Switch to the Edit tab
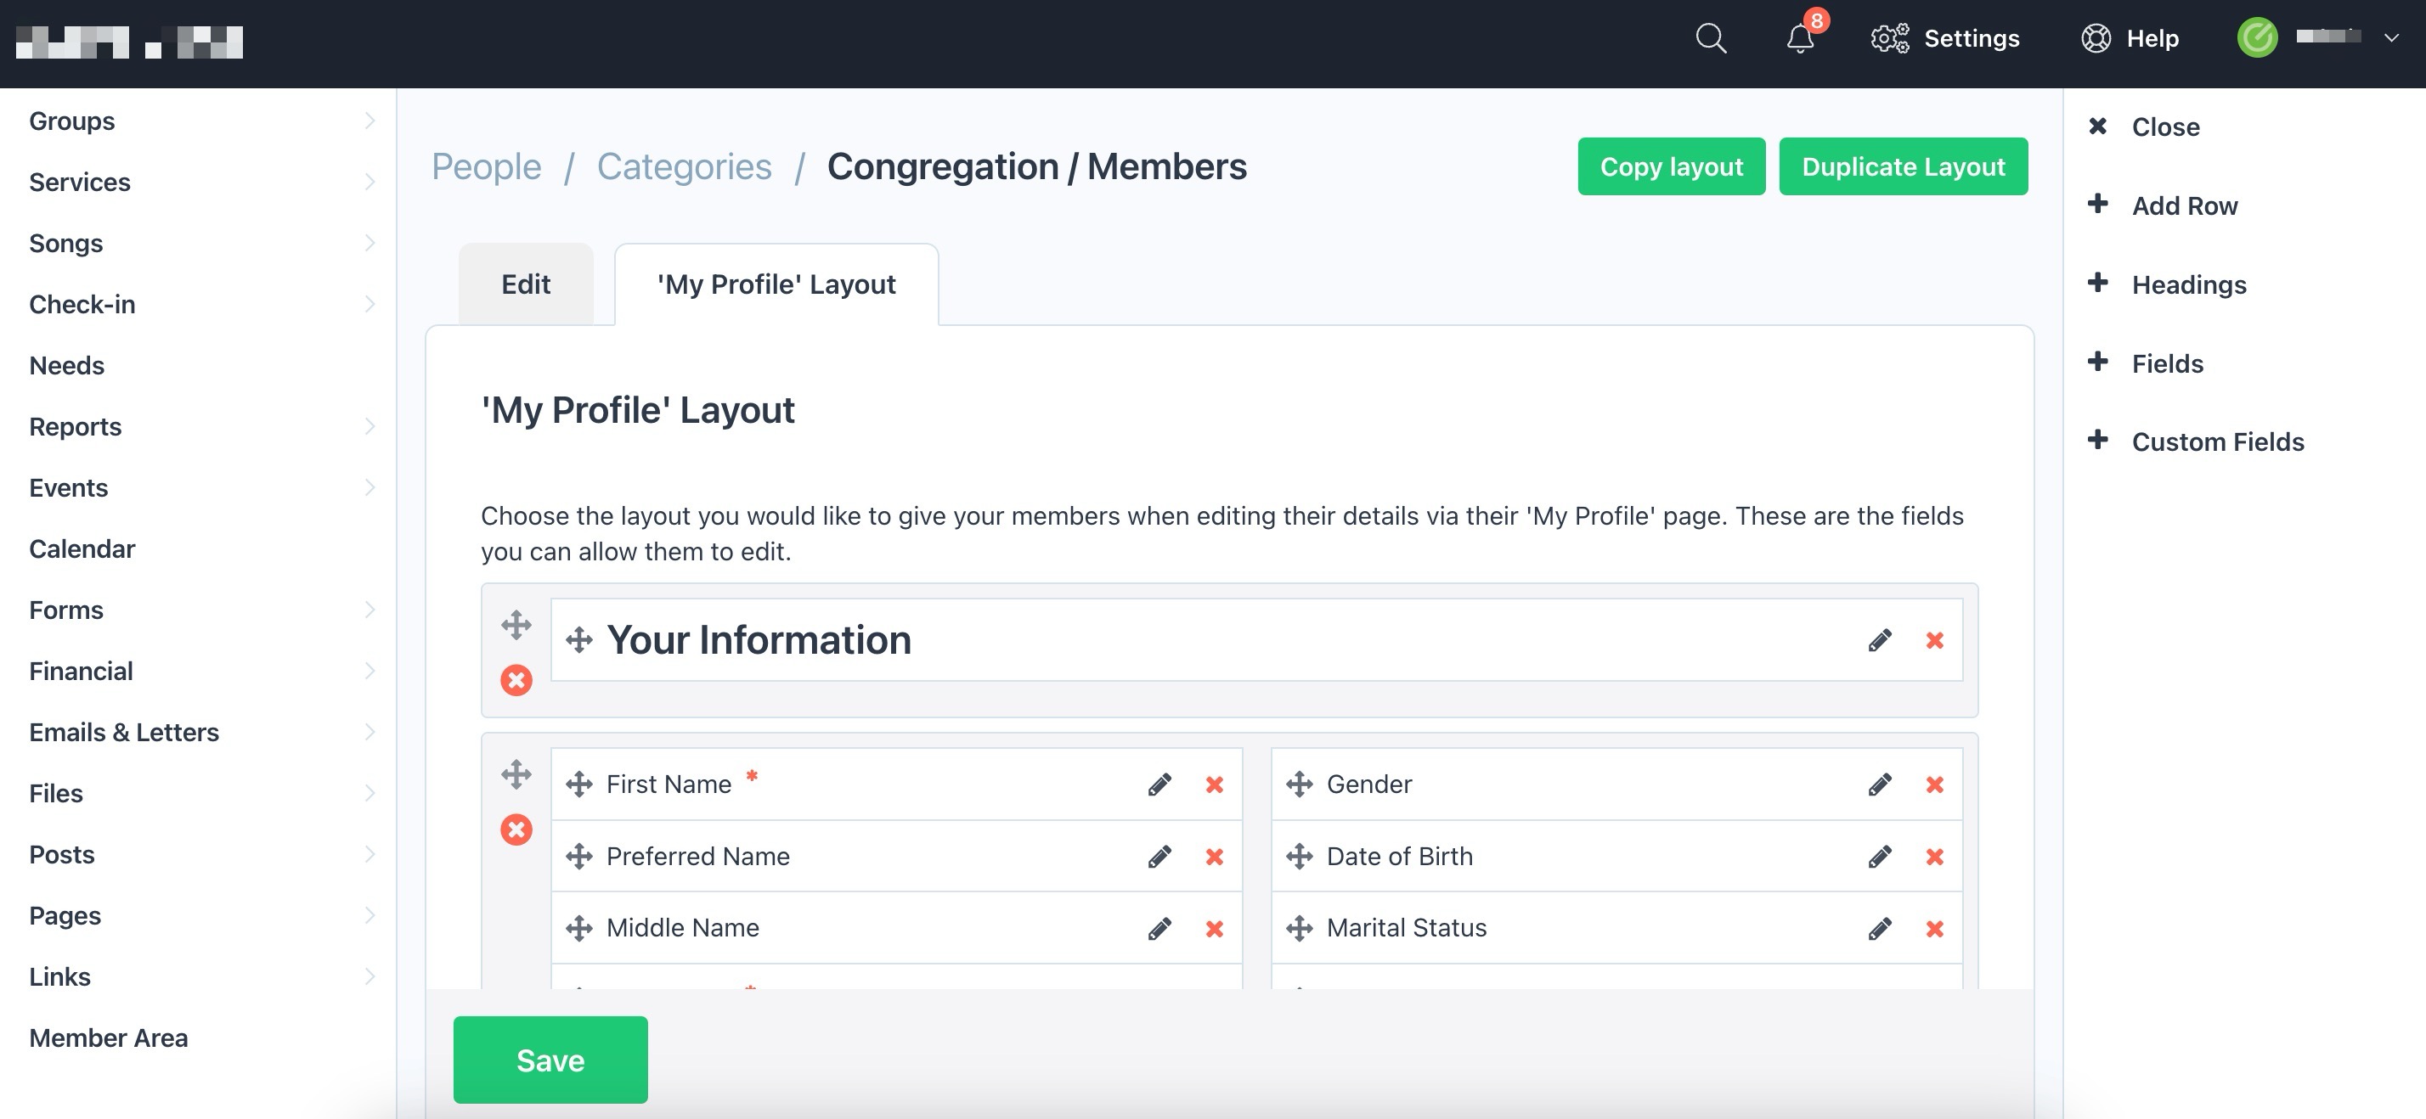 [526, 284]
